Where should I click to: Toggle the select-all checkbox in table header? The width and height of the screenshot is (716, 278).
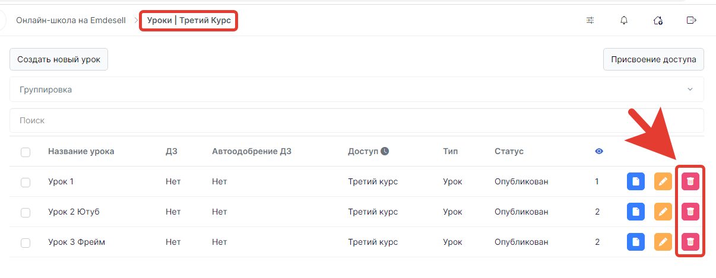26,152
